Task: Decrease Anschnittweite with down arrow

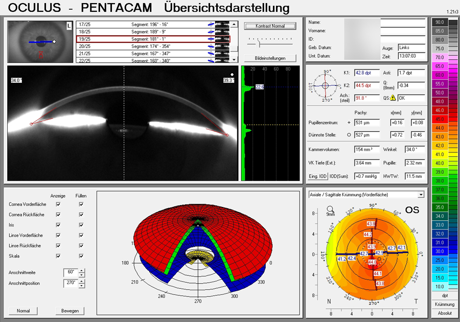Action: [82, 275]
